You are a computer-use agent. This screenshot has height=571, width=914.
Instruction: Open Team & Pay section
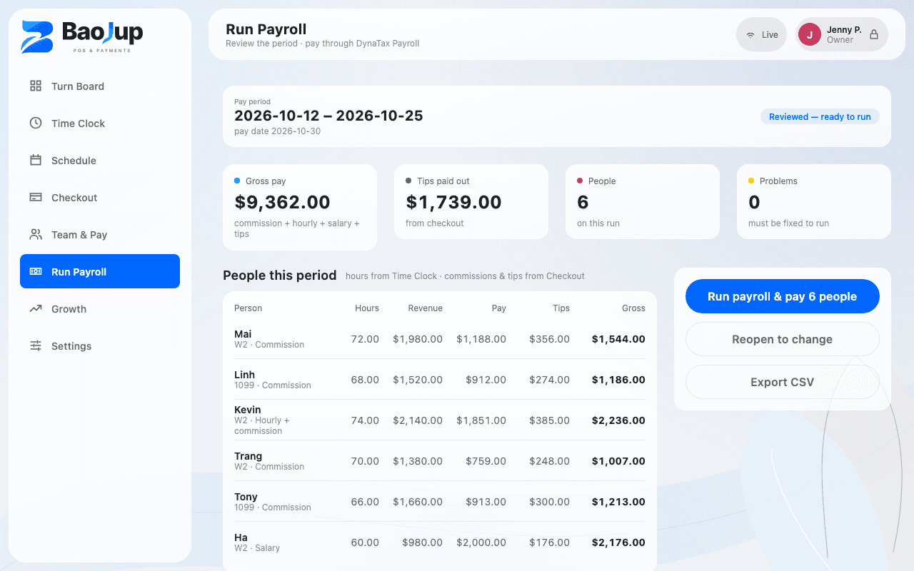tap(100, 235)
